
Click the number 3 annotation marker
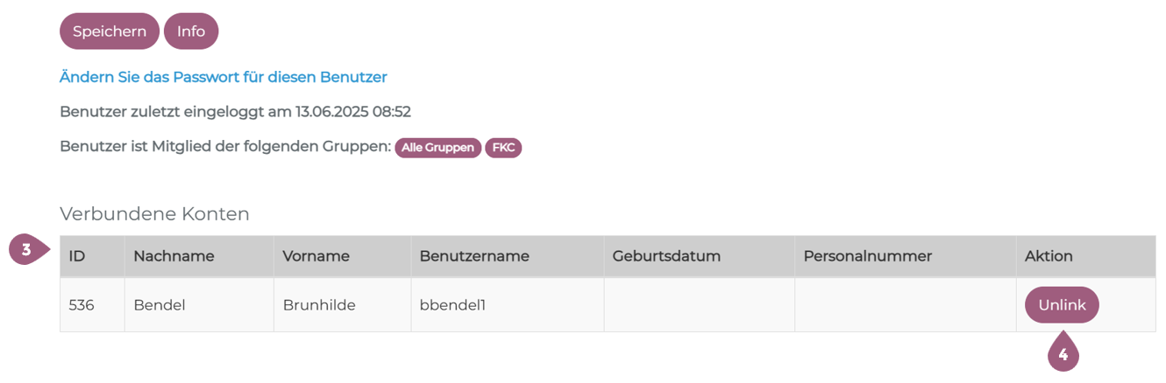click(27, 250)
